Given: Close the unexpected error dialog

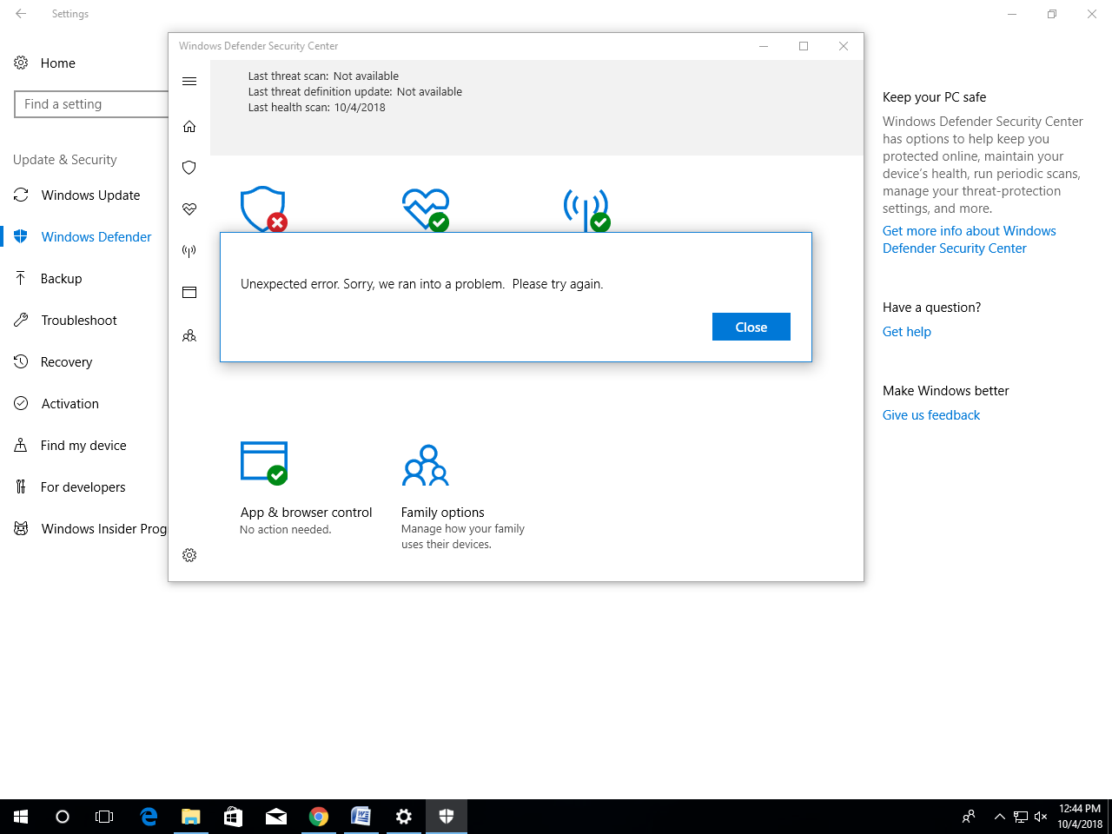Looking at the screenshot, I should pyautogui.click(x=751, y=327).
